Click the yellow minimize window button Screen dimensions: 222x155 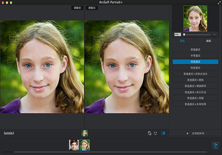[7, 3]
